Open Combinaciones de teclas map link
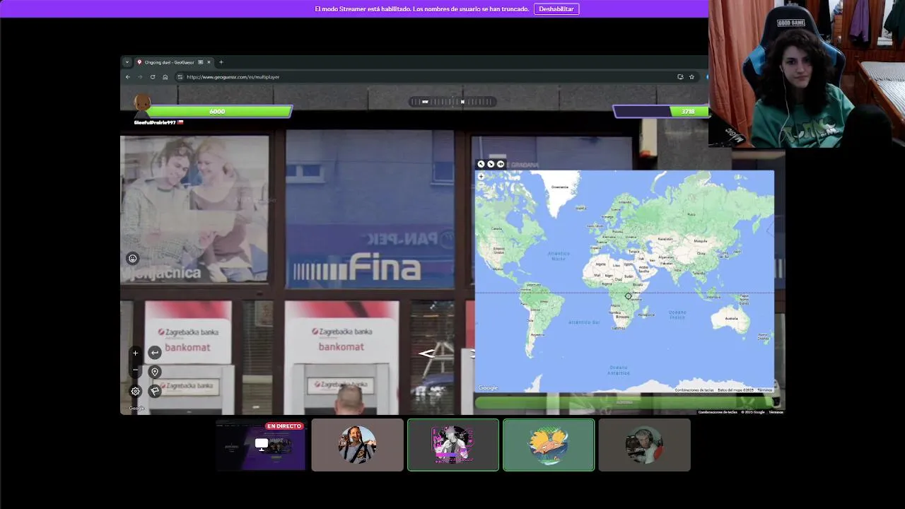 click(694, 390)
